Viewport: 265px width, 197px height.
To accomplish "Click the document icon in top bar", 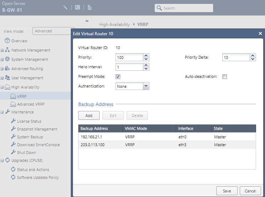I will click(90, 7).
